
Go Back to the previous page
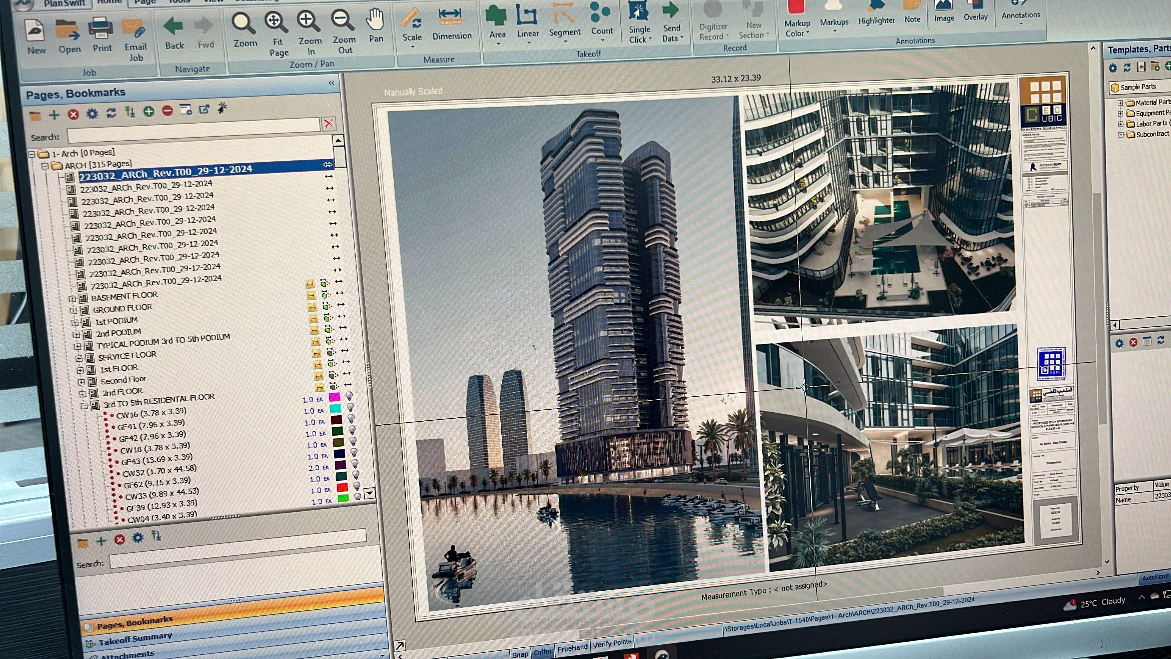[174, 33]
